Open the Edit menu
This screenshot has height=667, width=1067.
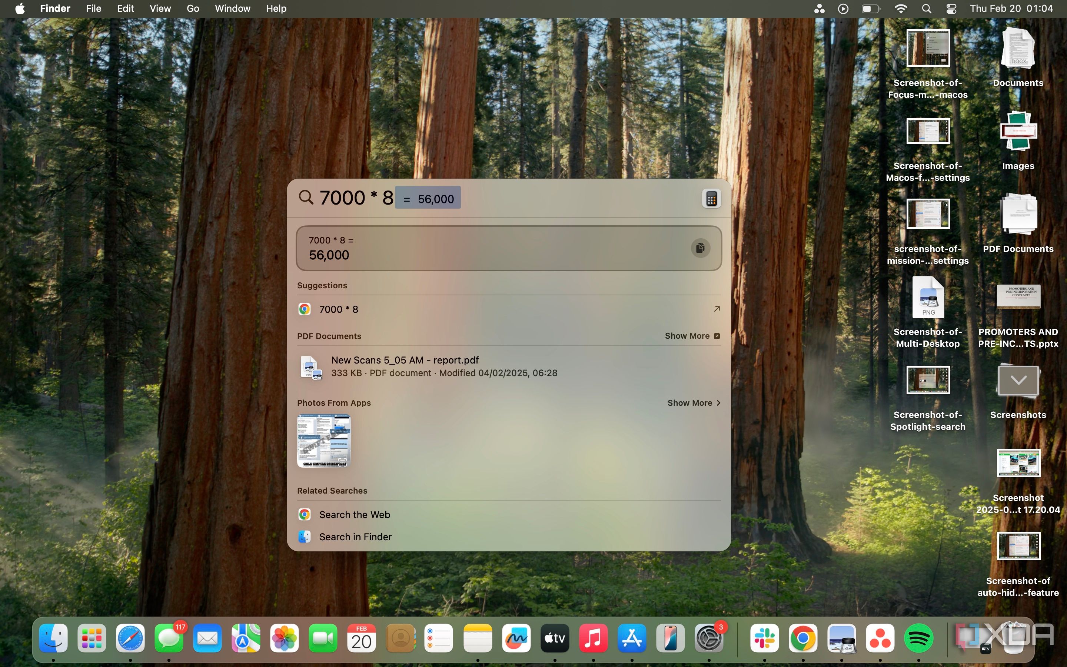click(125, 9)
